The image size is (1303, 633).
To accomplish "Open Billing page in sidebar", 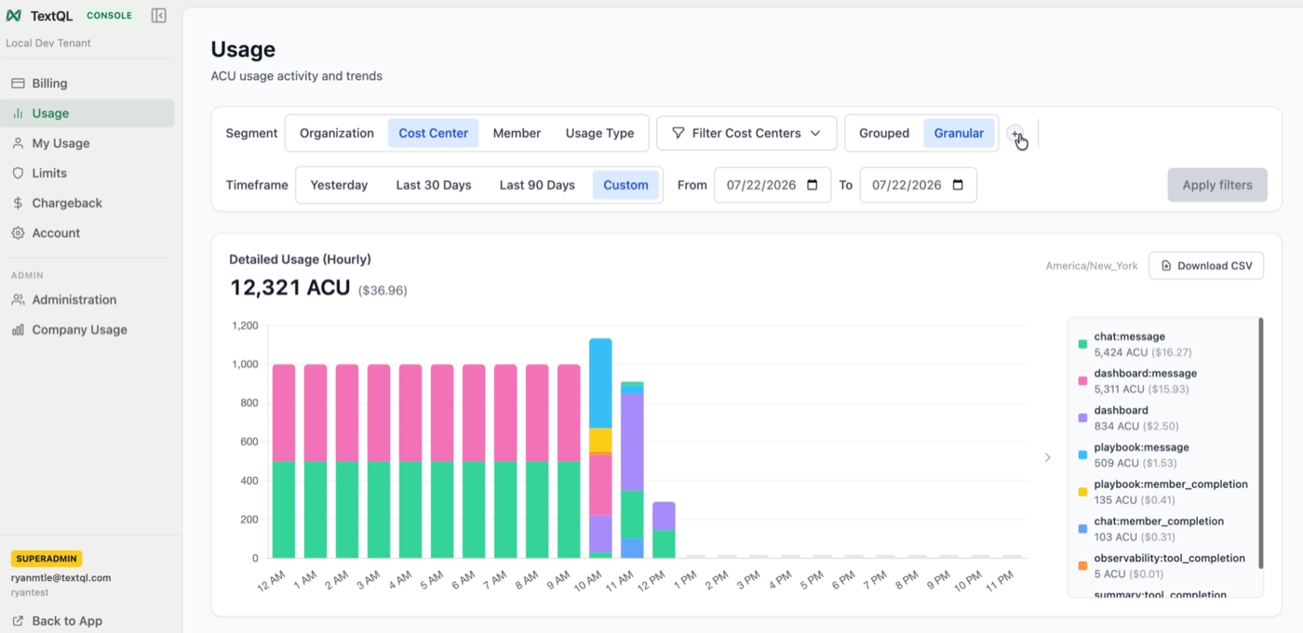I will (x=87, y=84).
